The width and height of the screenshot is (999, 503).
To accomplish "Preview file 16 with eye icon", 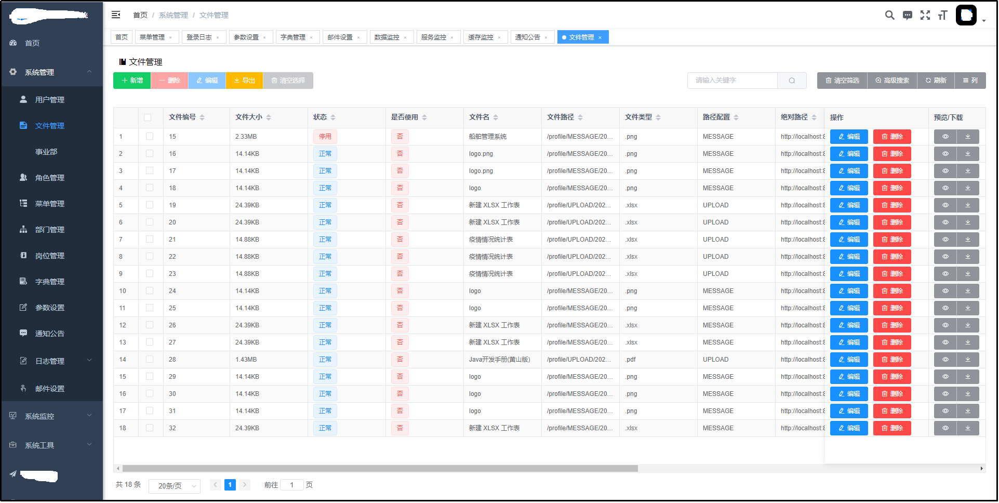I will 945,154.
